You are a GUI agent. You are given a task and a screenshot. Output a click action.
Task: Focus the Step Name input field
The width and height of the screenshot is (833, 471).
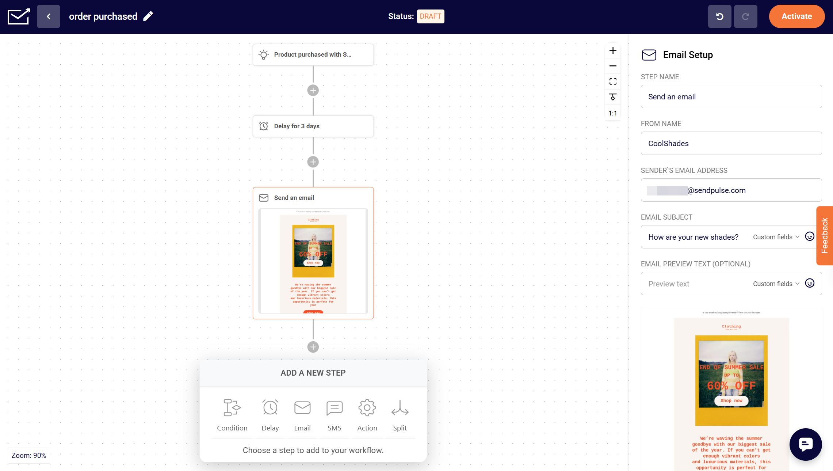tap(731, 97)
